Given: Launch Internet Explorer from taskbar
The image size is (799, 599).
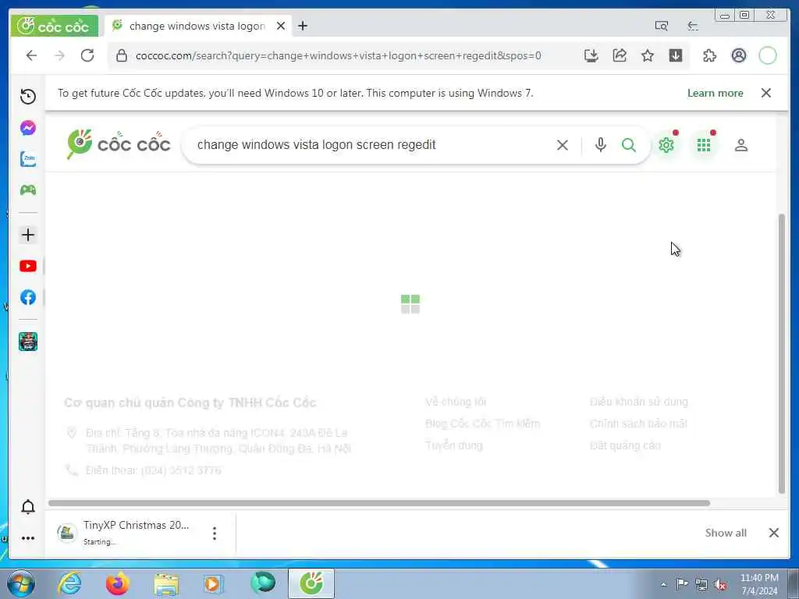Looking at the screenshot, I should [69, 583].
